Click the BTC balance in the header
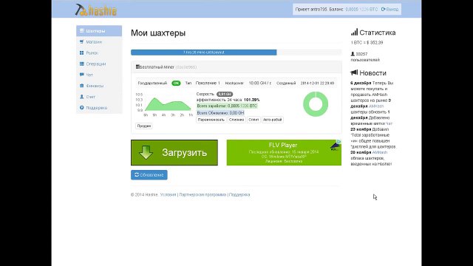Screen dimensions: 473x266 (361, 10)
